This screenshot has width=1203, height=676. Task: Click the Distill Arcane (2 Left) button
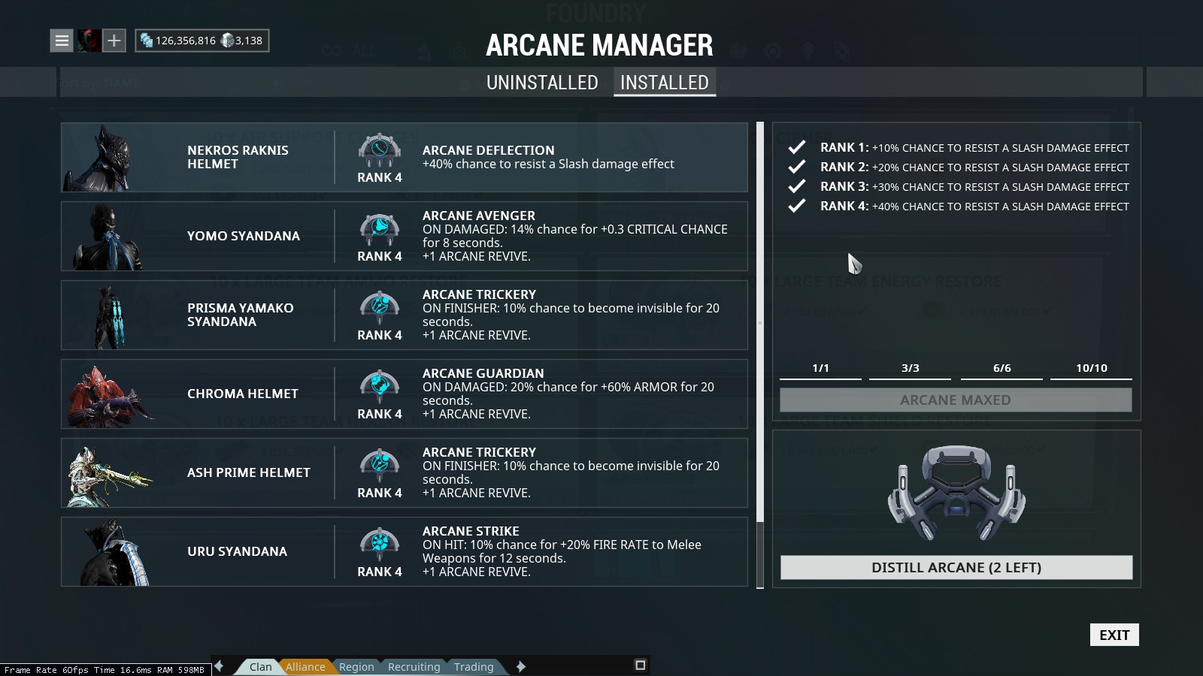(956, 568)
